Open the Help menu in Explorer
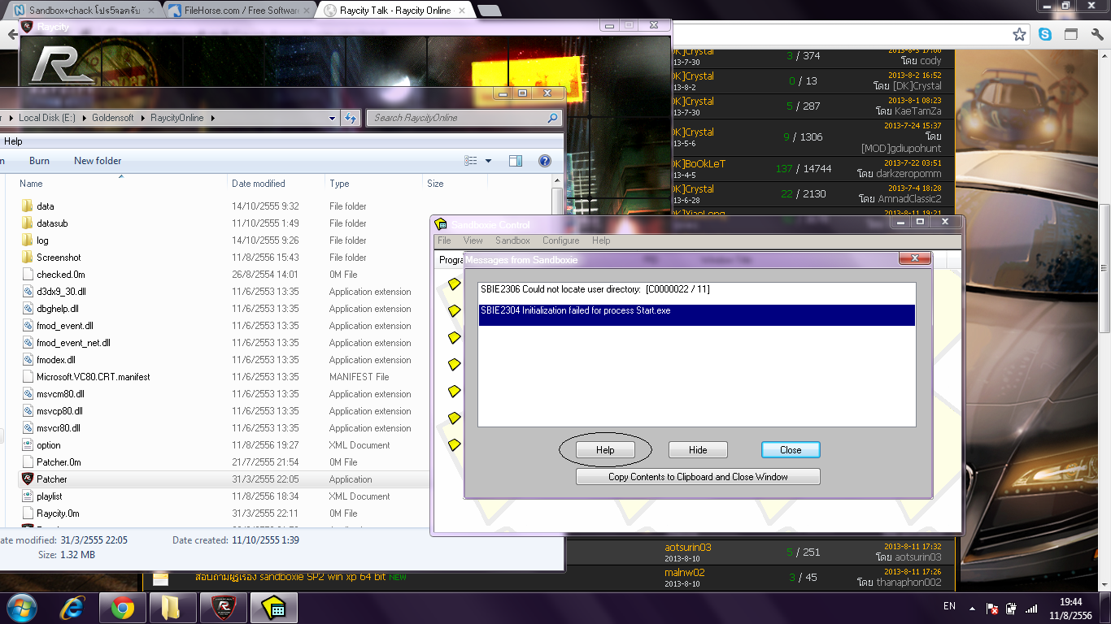The image size is (1111, 624). pos(13,141)
